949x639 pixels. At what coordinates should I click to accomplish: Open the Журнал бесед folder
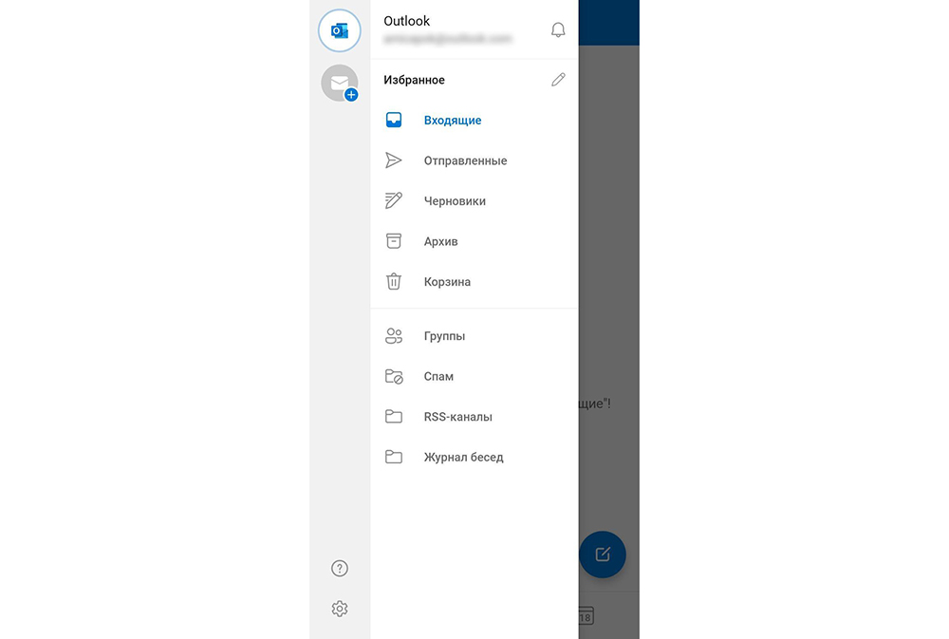(x=463, y=458)
